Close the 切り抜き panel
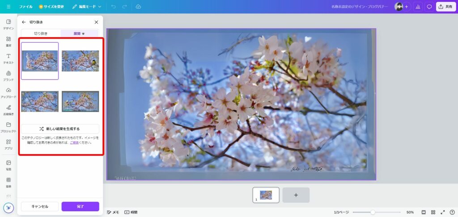Image resolution: width=458 pixels, height=217 pixels. tap(96, 22)
